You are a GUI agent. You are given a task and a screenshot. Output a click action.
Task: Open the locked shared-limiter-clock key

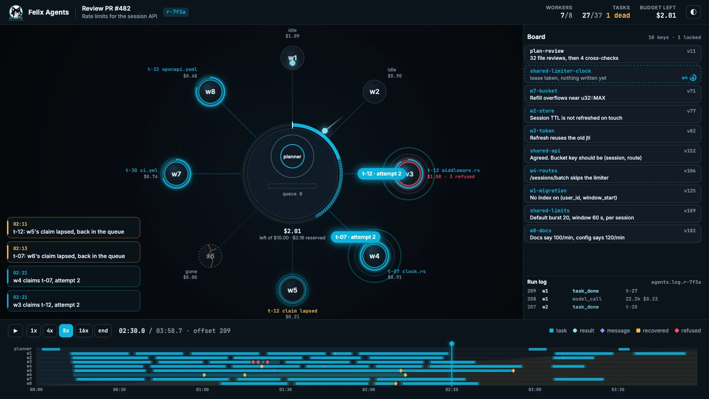pos(612,74)
